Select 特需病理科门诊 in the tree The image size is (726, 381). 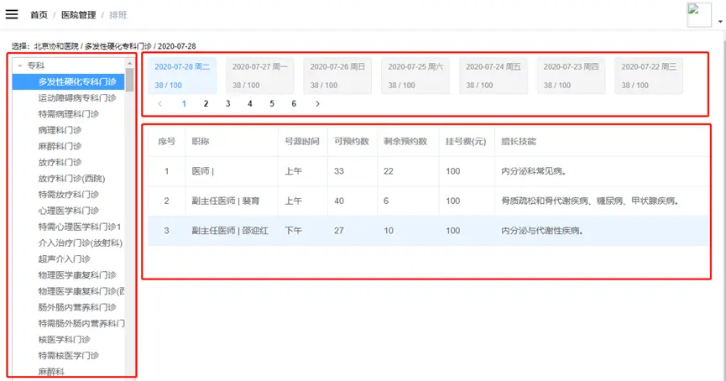coord(69,114)
